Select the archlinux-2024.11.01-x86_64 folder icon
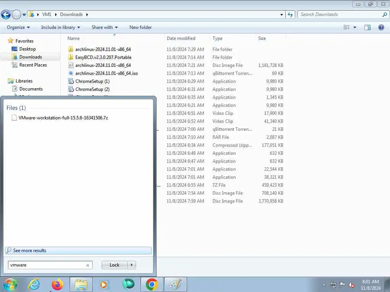 click(x=70, y=49)
